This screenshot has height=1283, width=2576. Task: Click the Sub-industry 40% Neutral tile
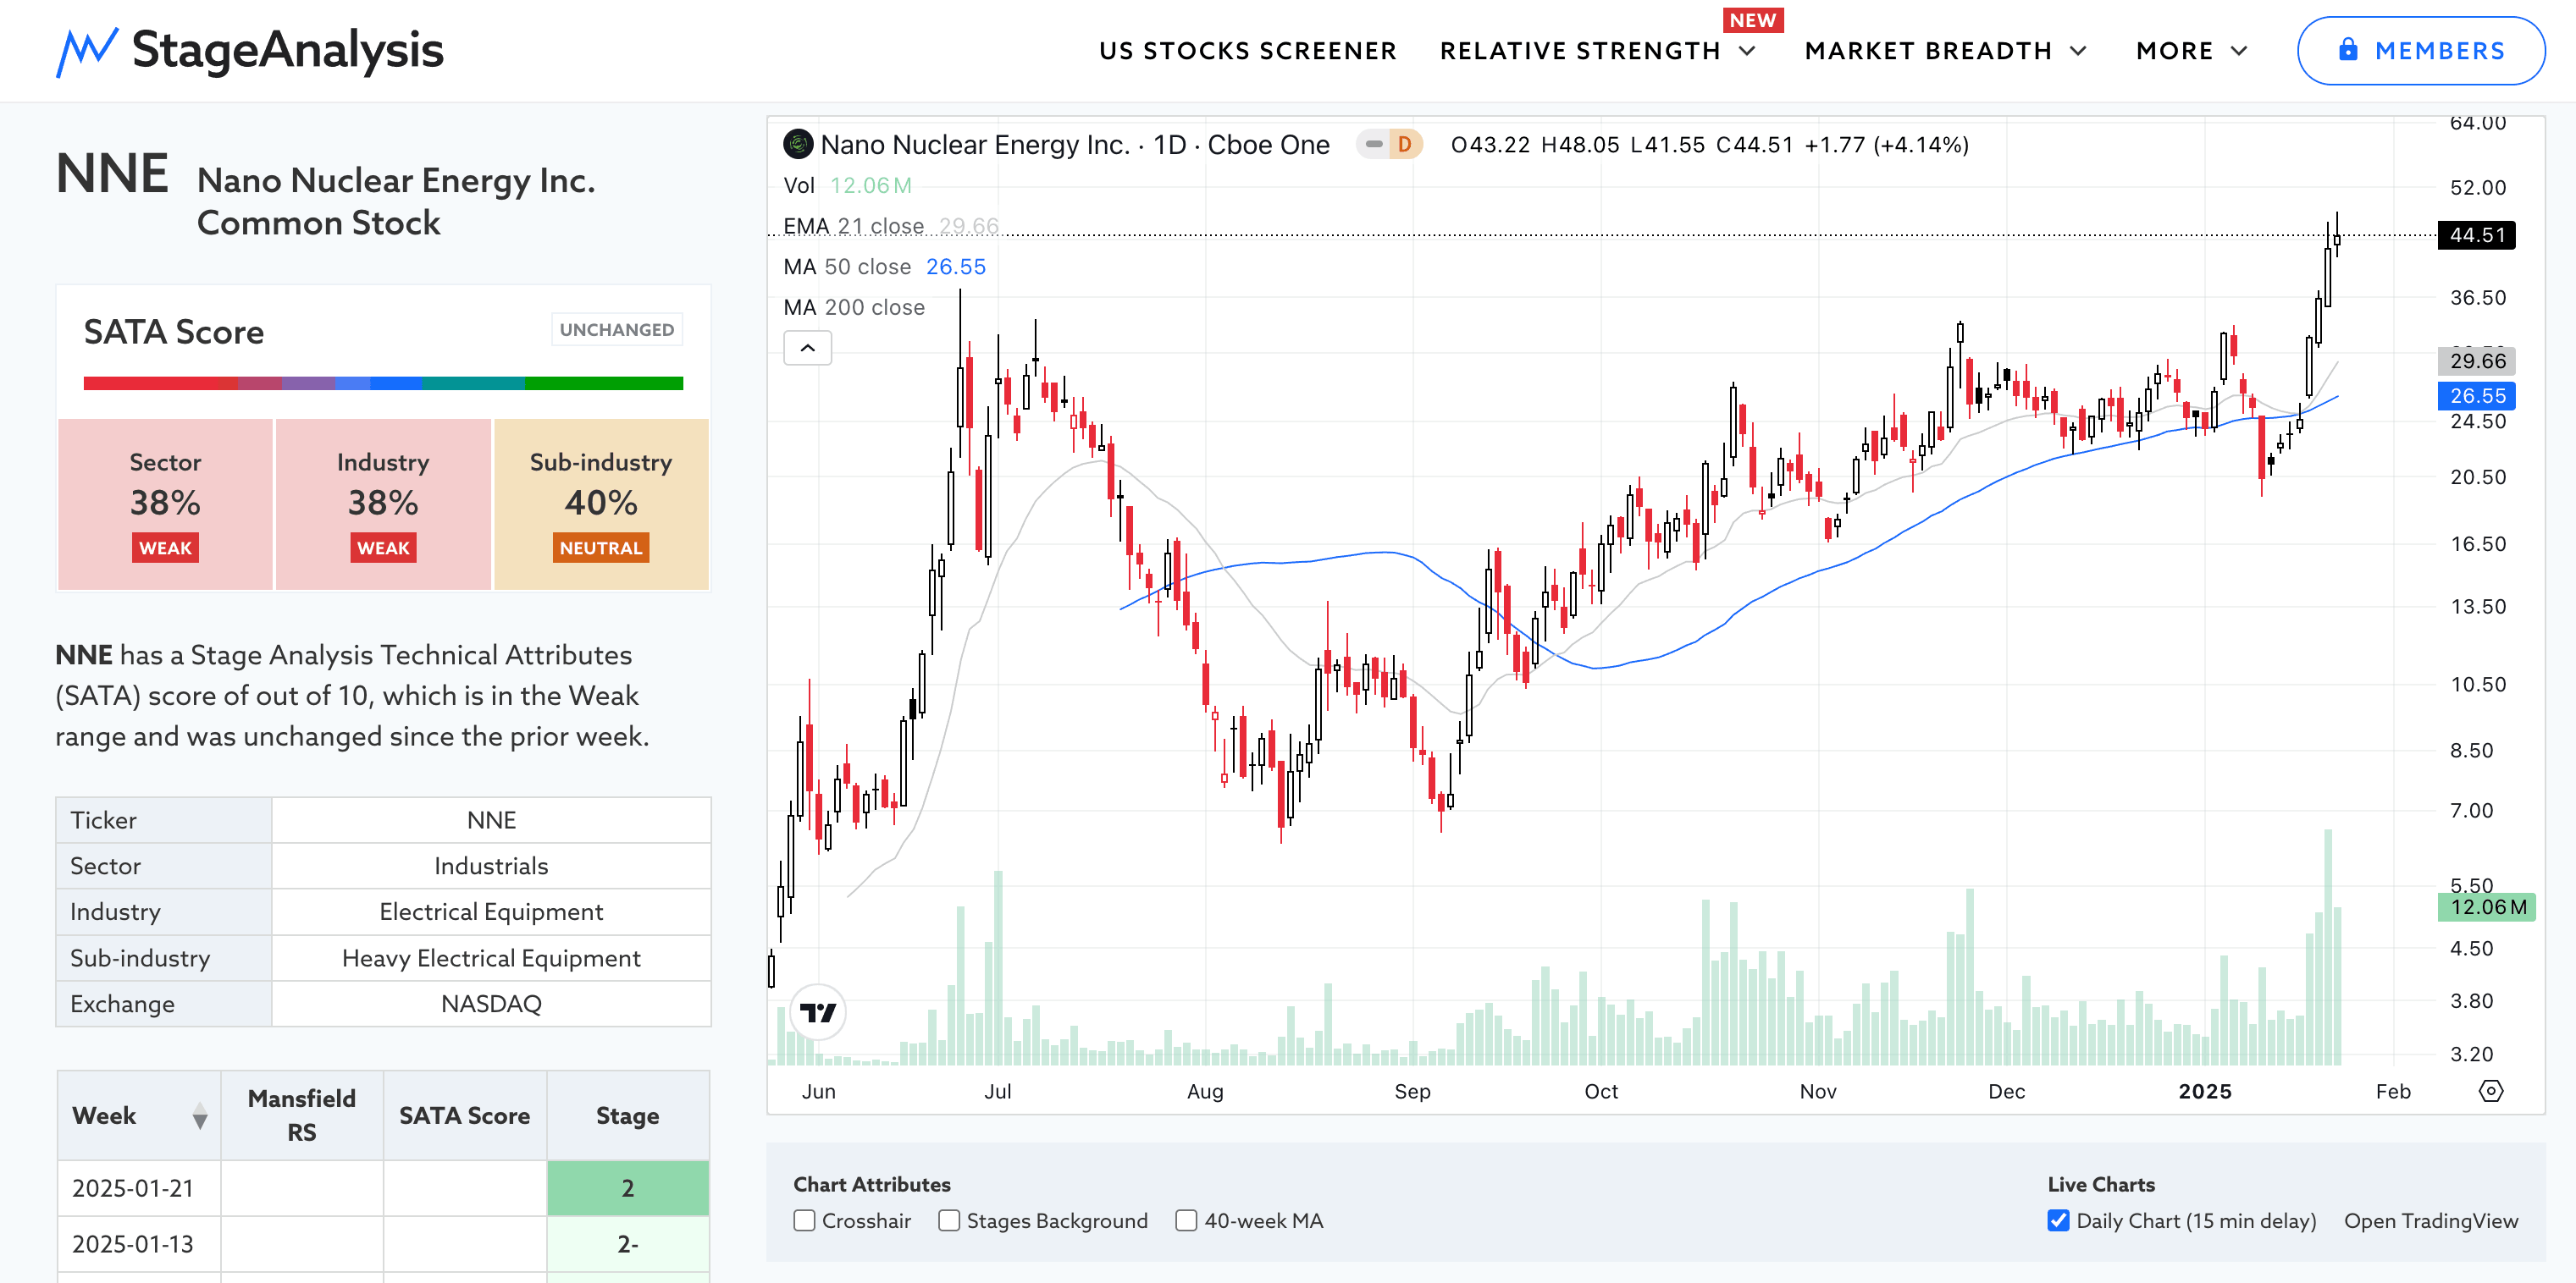[x=601, y=504]
